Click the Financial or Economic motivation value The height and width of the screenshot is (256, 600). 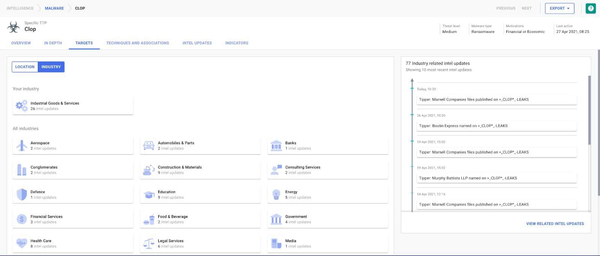point(525,32)
